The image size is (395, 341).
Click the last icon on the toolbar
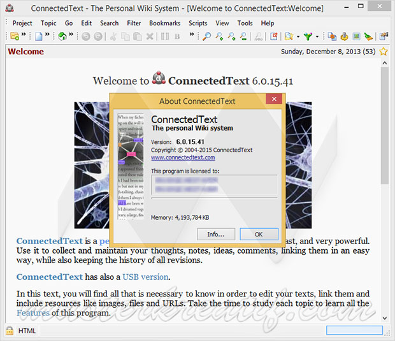[384, 36]
